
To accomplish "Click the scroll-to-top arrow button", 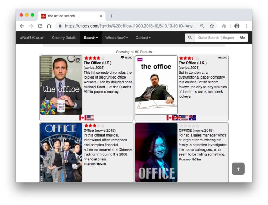I will click(x=238, y=169).
